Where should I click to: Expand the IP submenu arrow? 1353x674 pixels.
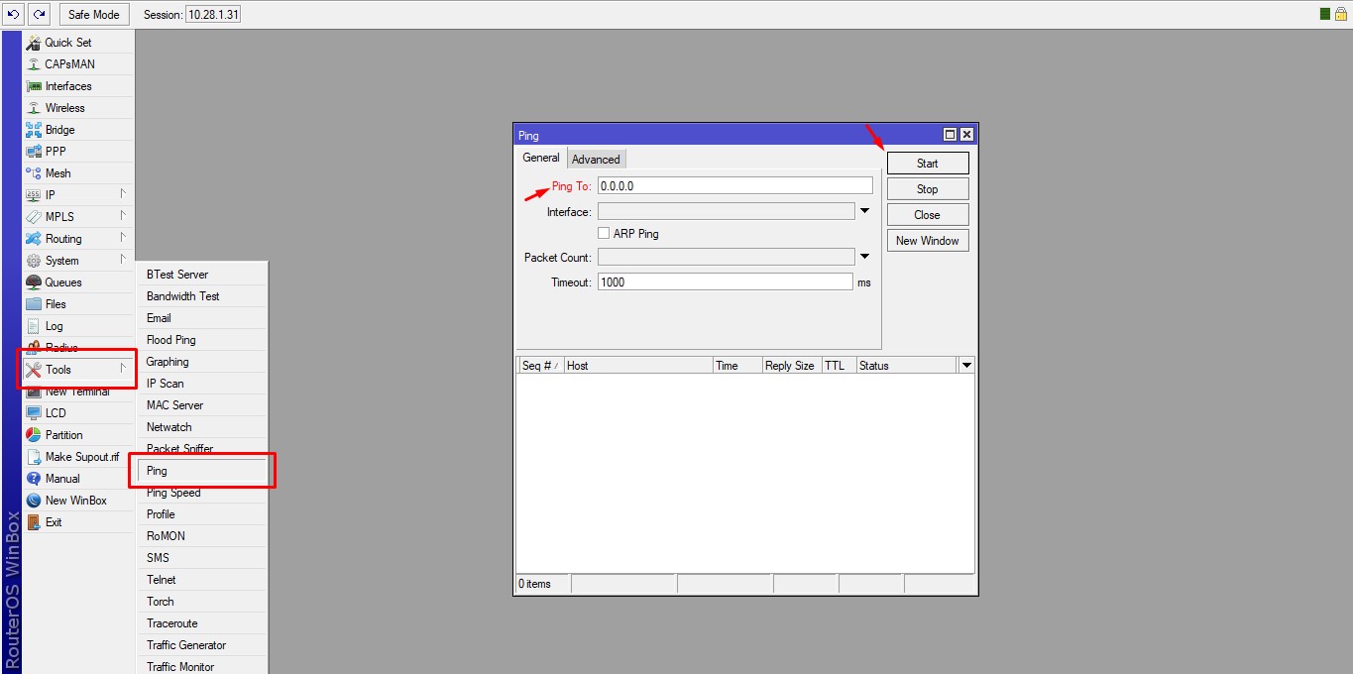tap(124, 195)
